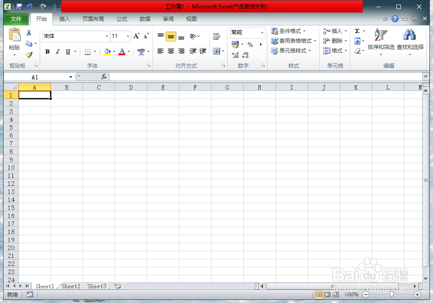Image resolution: width=433 pixels, height=303 pixels.
Task: Toggle bold formatting
Action: point(47,52)
